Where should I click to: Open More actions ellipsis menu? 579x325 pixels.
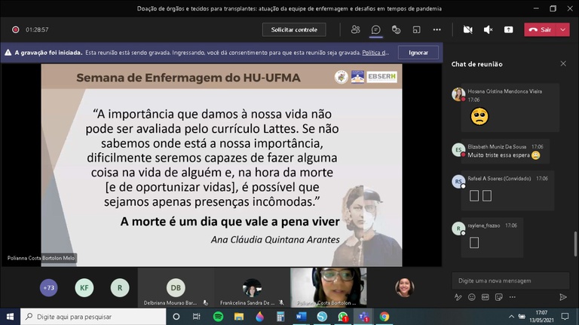click(x=437, y=29)
